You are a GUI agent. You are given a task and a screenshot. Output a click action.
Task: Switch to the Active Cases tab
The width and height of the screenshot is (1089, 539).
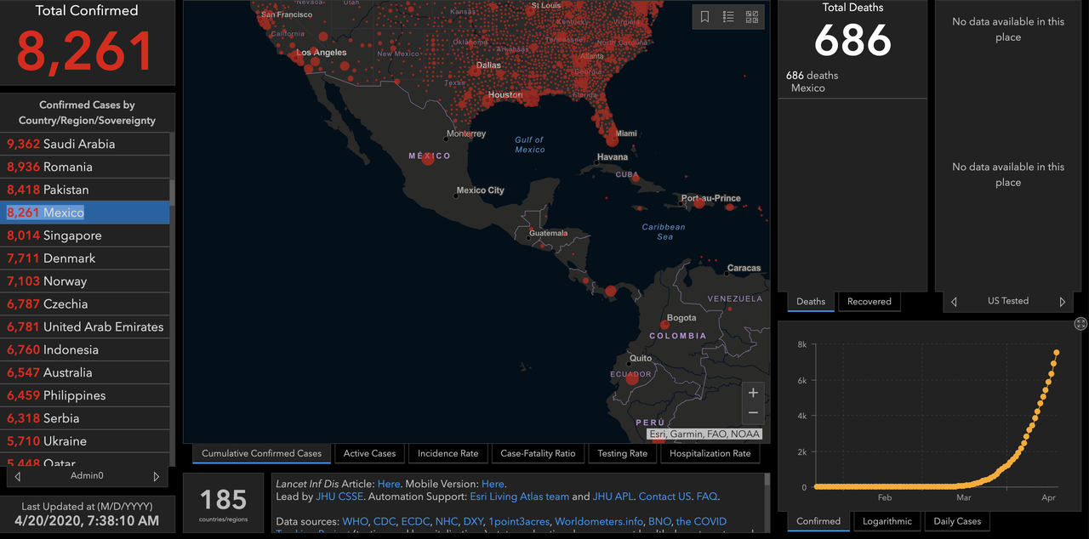369,454
